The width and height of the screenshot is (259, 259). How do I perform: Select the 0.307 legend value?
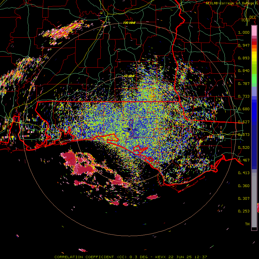click(x=244, y=198)
